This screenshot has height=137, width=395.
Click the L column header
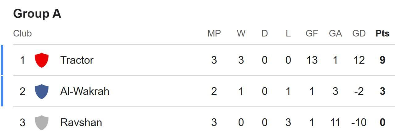click(288, 33)
